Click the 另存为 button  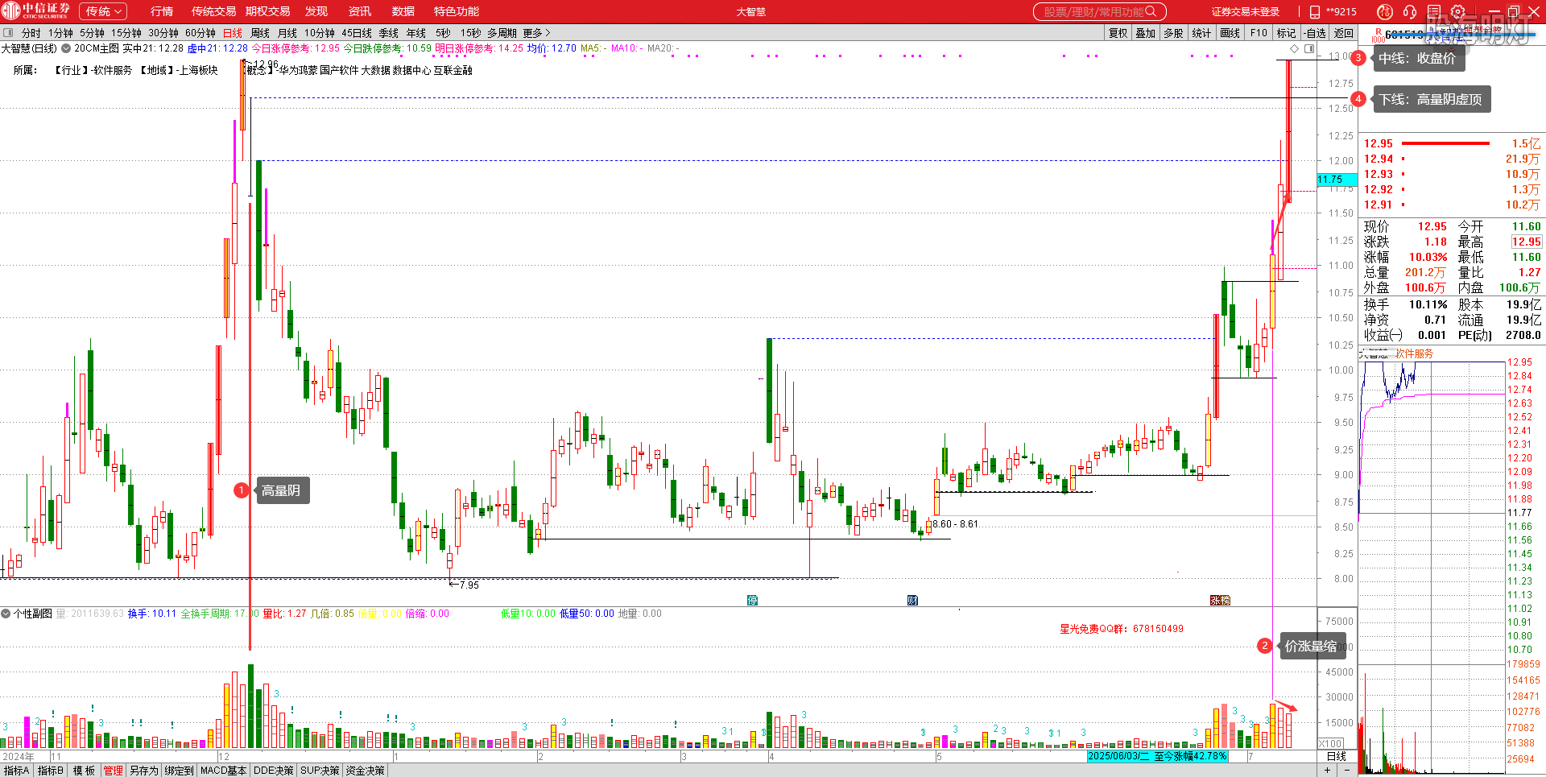[144, 771]
